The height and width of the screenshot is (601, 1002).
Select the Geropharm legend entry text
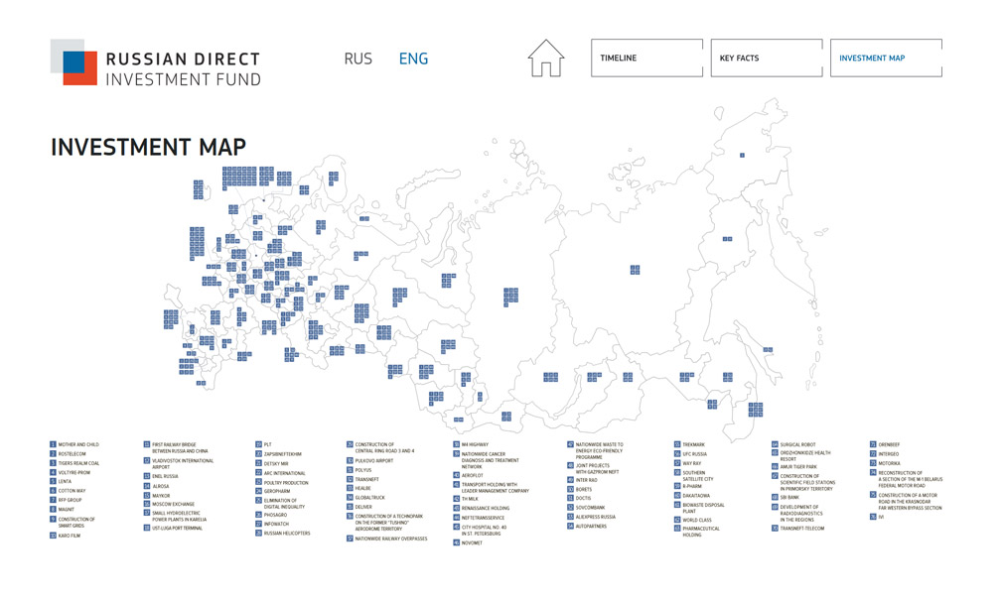[277, 491]
